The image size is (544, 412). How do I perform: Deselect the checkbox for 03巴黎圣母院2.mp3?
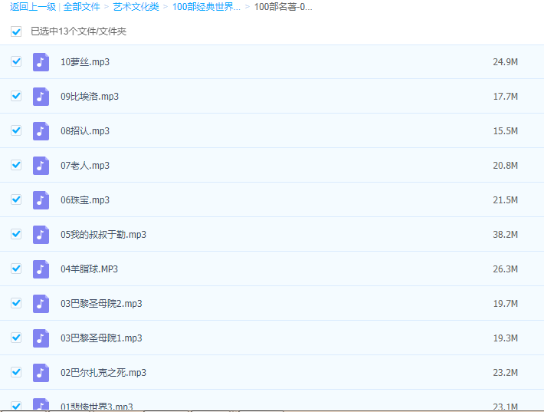(x=16, y=303)
